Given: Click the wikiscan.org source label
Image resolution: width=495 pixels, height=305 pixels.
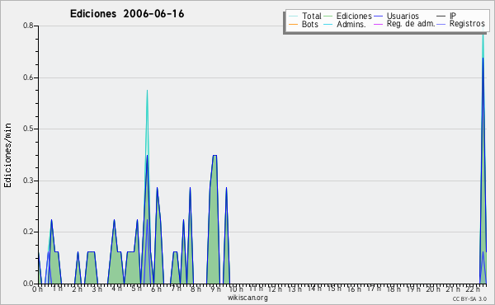Looking at the screenshot, I should [247, 298].
